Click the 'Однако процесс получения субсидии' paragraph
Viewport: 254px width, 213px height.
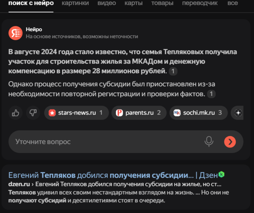point(112,89)
